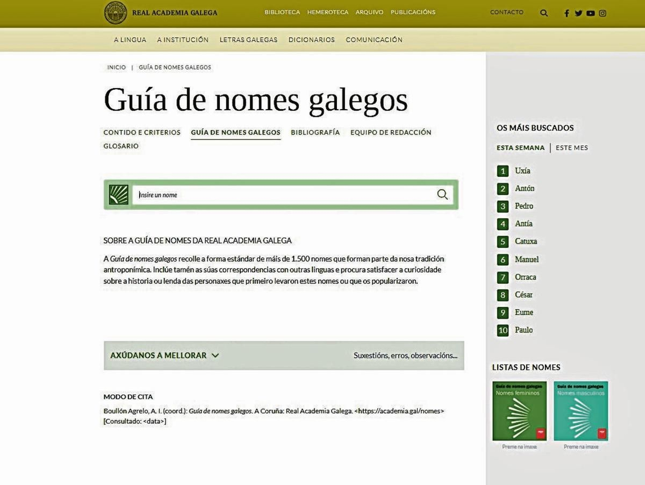The image size is (645, 485).
Task: Click the Listas de nomes heading
Action: point(526,367)
